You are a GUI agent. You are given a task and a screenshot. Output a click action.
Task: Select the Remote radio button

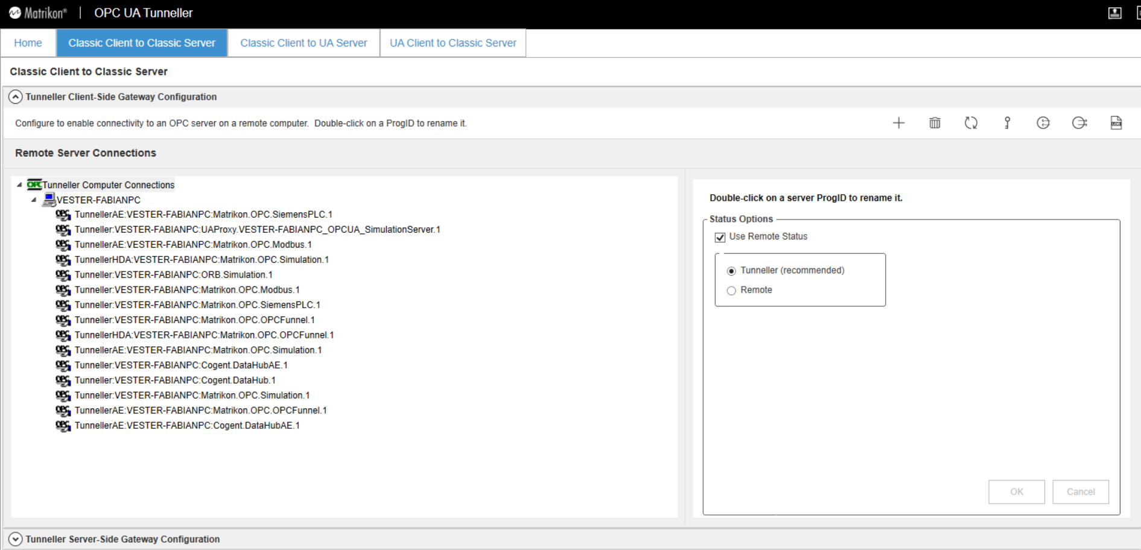[x=731, y=291]
